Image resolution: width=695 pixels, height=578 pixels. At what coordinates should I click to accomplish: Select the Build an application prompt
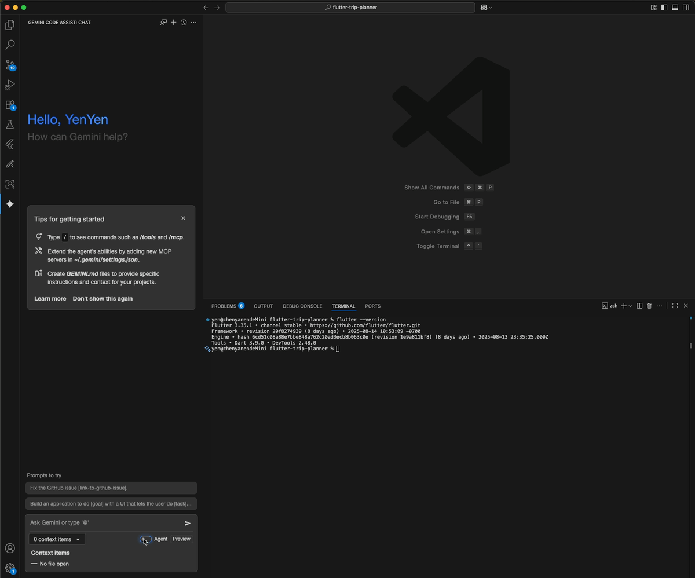111,504
